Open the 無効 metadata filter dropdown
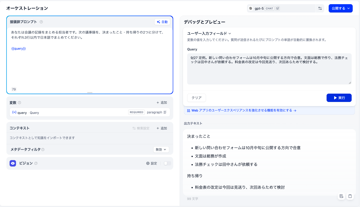The height and width of the screenshot is (207, 360). pos(161,150)
